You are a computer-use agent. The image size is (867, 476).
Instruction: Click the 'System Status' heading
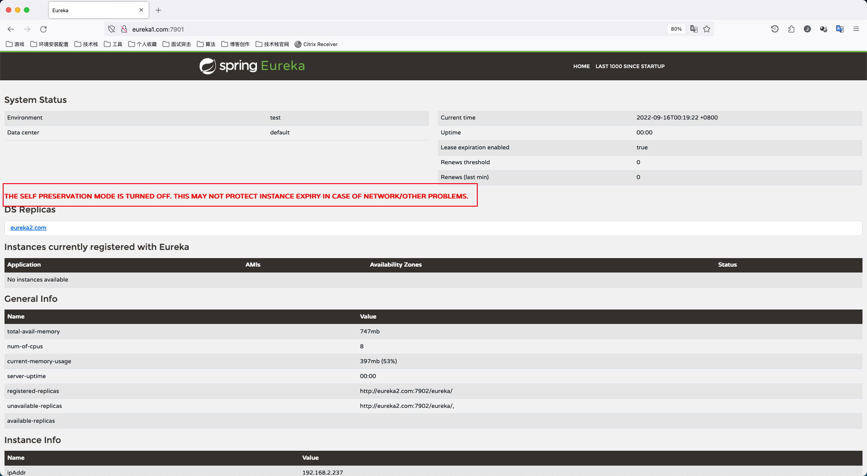coord(36,100)
